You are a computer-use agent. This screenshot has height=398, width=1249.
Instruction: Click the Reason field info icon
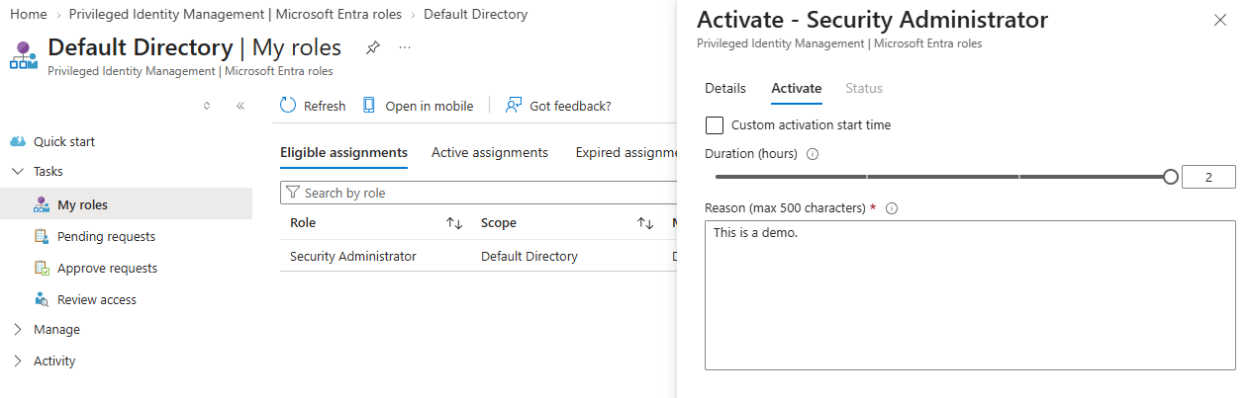[x=892, y=208]
